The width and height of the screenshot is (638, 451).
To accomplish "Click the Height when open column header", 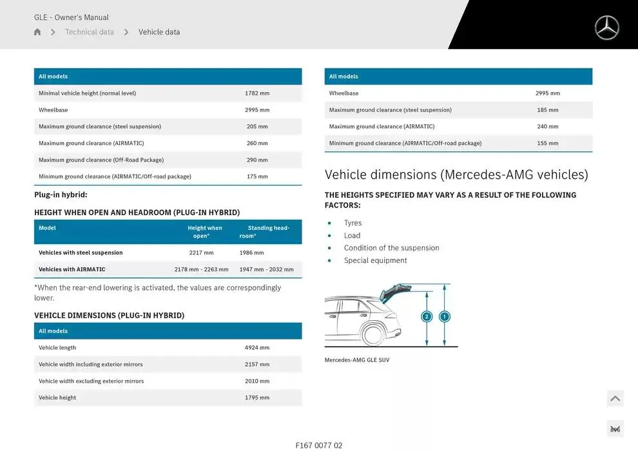I will pos(204,232).
